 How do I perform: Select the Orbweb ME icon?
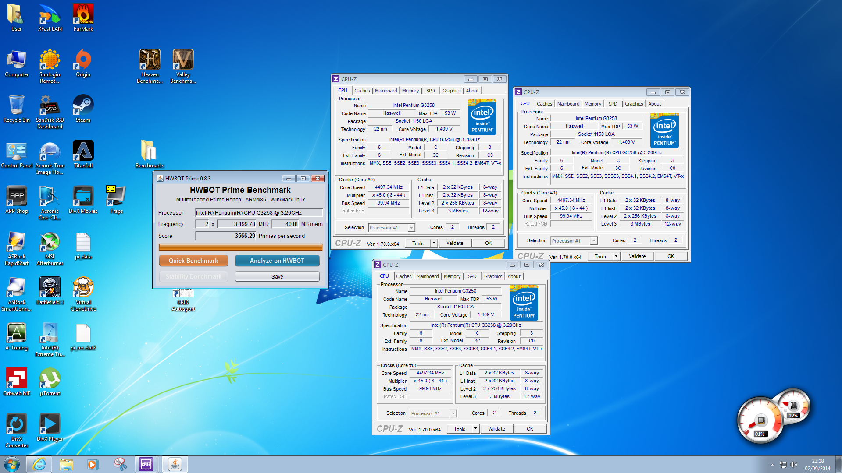coord(17,382)
